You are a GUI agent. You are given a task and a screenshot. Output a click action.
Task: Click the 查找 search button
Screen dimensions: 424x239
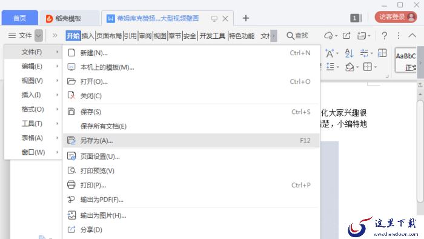tap(297, 36)
